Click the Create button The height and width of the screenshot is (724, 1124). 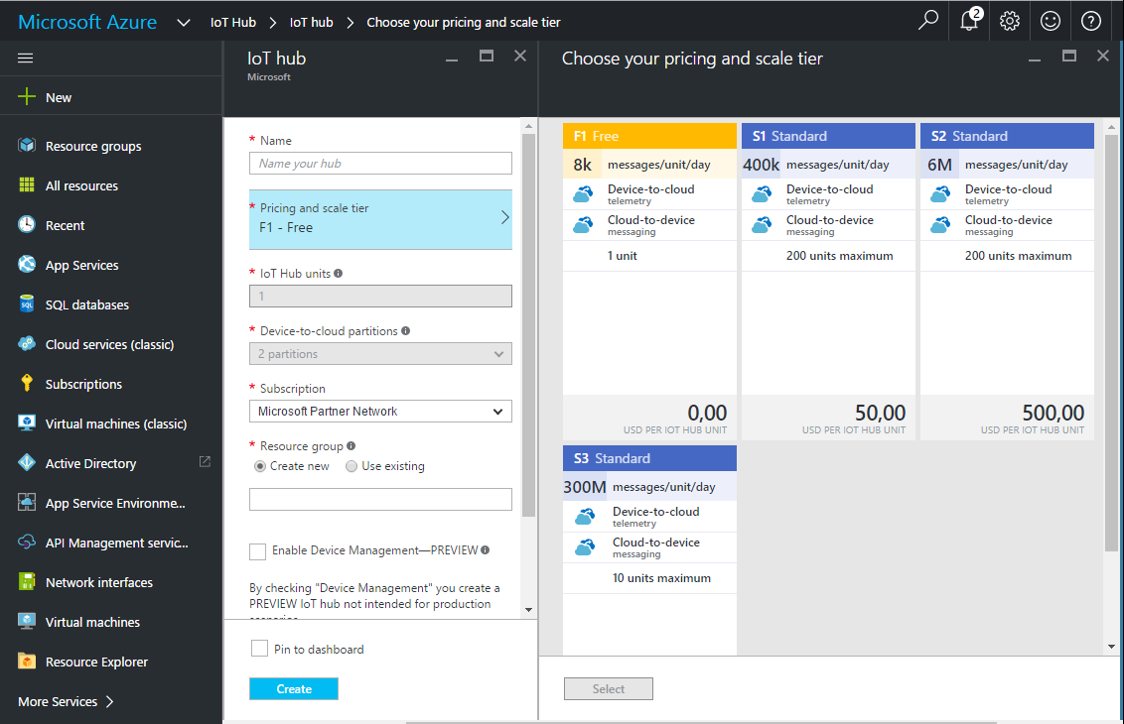(293, 687)
